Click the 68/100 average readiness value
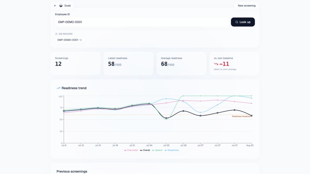Viewport: 310px width, 174px height. [x=167, y=64]
